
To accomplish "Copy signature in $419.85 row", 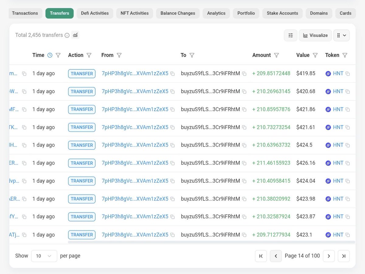I will [24, 74].
